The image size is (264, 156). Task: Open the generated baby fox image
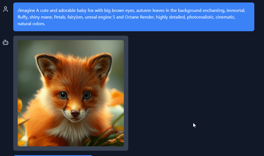[71, 93]
